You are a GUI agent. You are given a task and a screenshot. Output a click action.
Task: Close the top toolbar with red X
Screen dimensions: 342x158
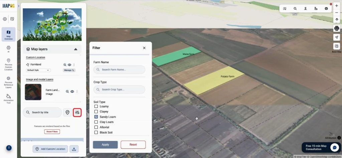[331, 4]
